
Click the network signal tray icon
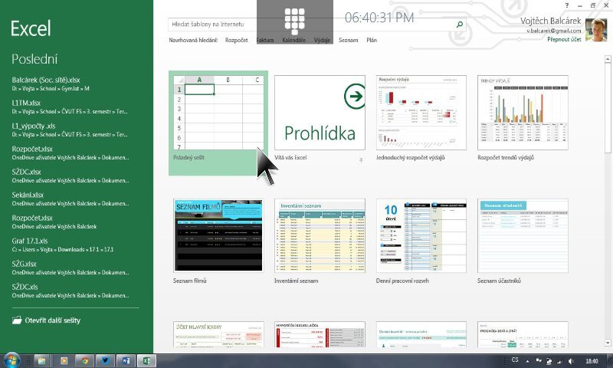[560, 361]
